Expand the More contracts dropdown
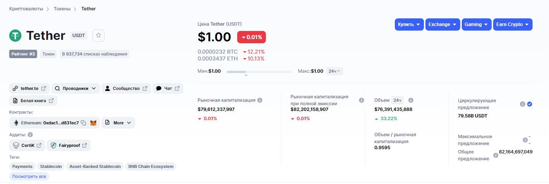The height and width of the screenshot is (184, 549). click(118, 123)
